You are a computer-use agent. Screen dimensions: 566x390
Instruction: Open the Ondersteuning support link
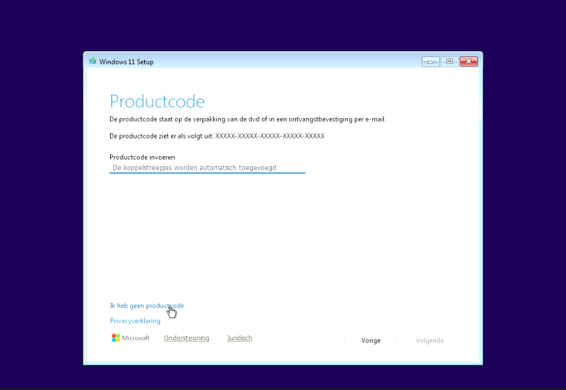[x=187, y=338]
